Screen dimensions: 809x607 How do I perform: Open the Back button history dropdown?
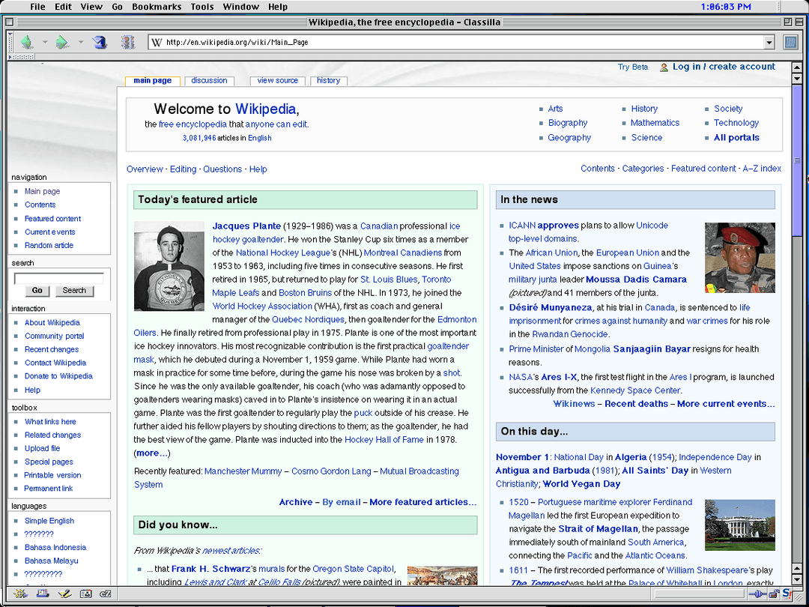45,42
